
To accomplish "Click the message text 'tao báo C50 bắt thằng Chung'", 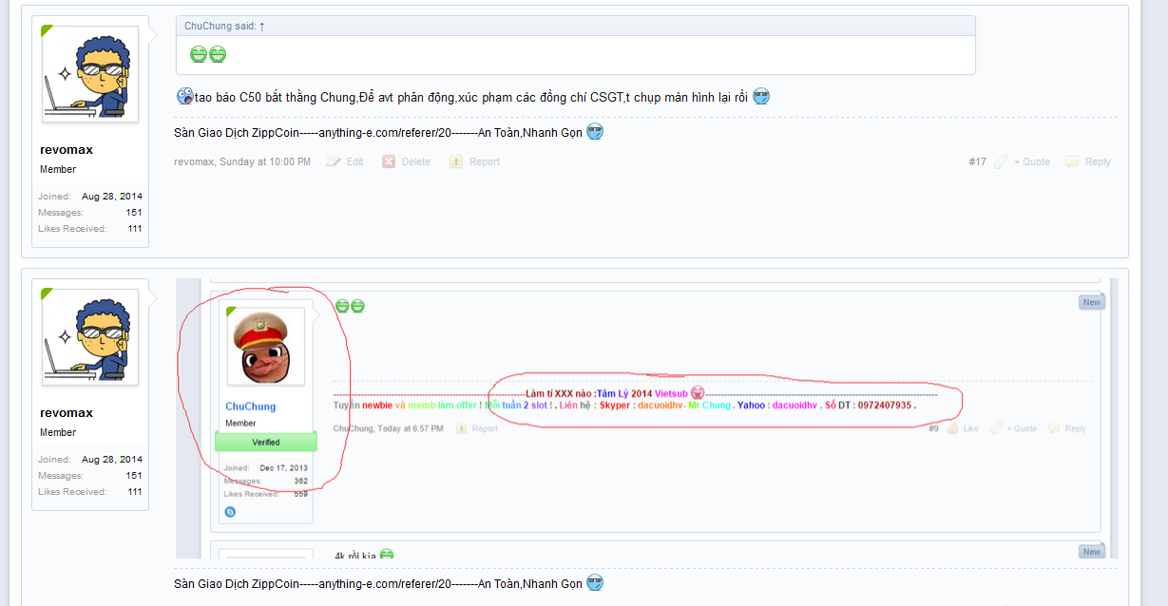I will (276, 97).
